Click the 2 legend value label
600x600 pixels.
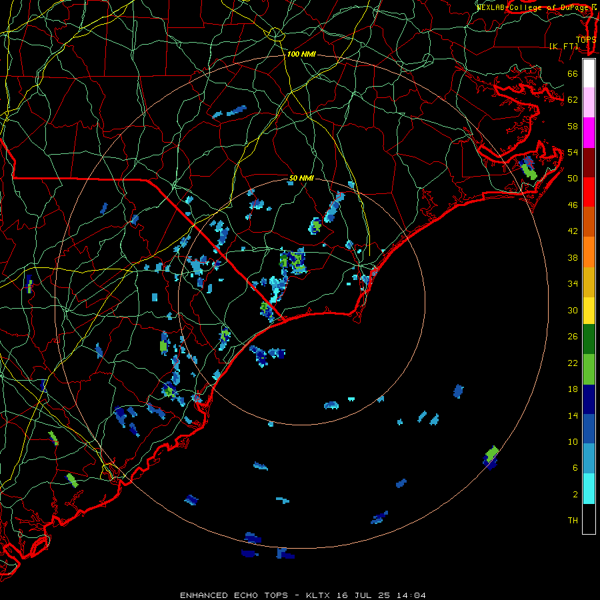(x=575, y=495)
